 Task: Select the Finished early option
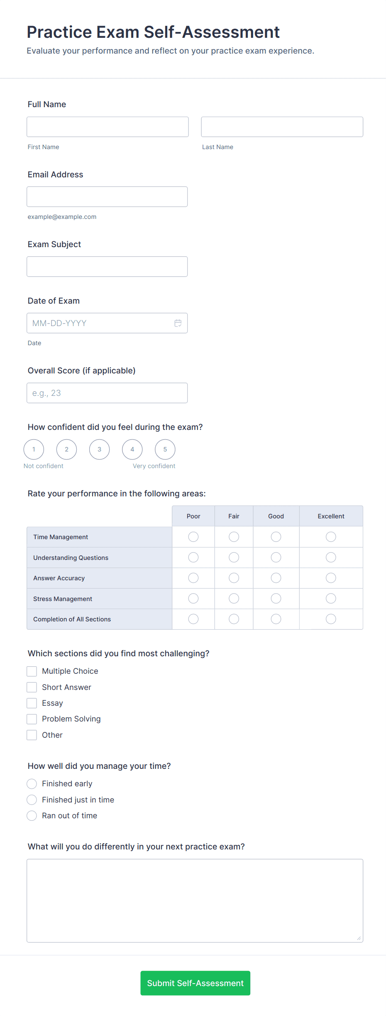coord(32,784)
